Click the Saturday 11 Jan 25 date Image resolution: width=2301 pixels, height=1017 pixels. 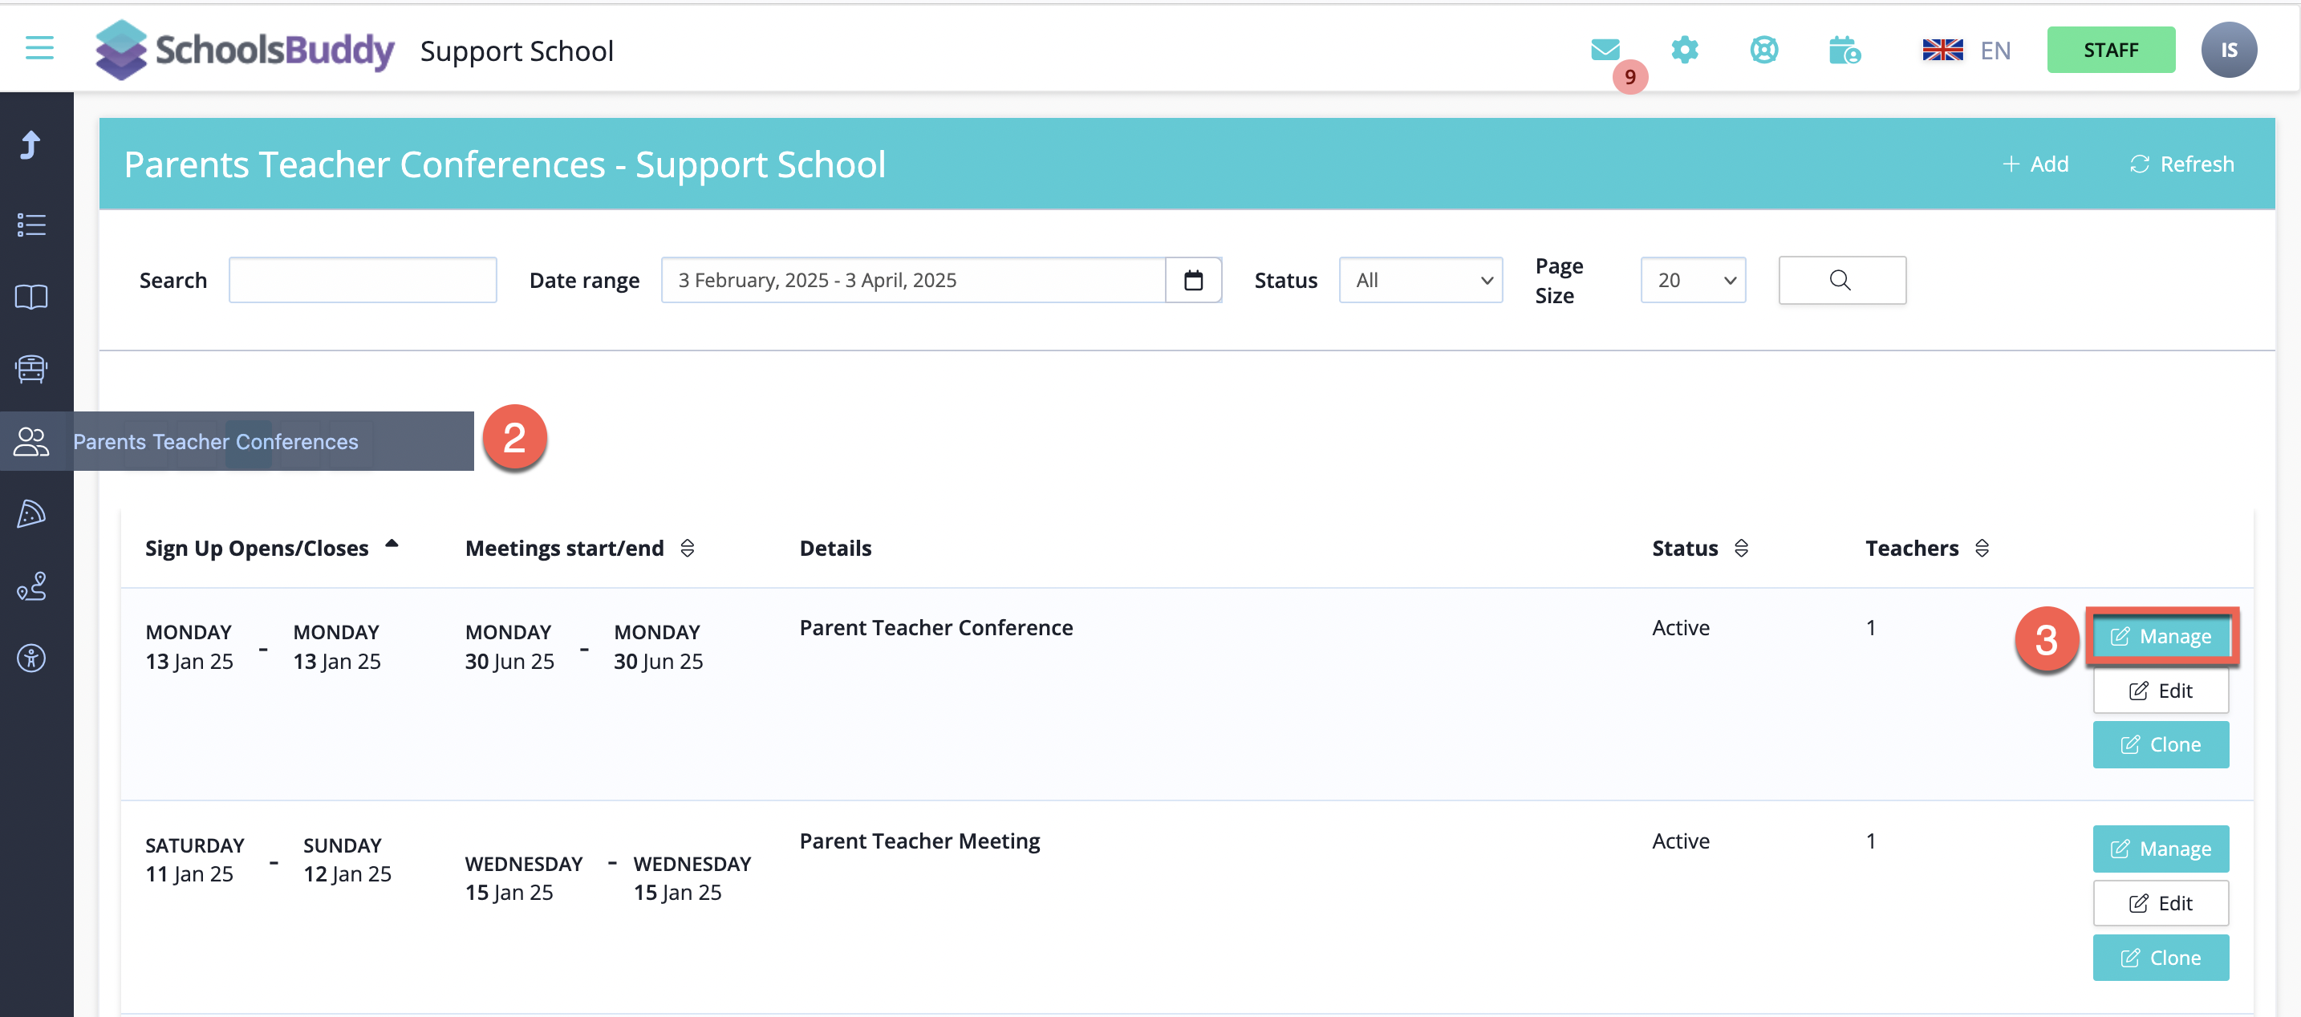[194, 860]
